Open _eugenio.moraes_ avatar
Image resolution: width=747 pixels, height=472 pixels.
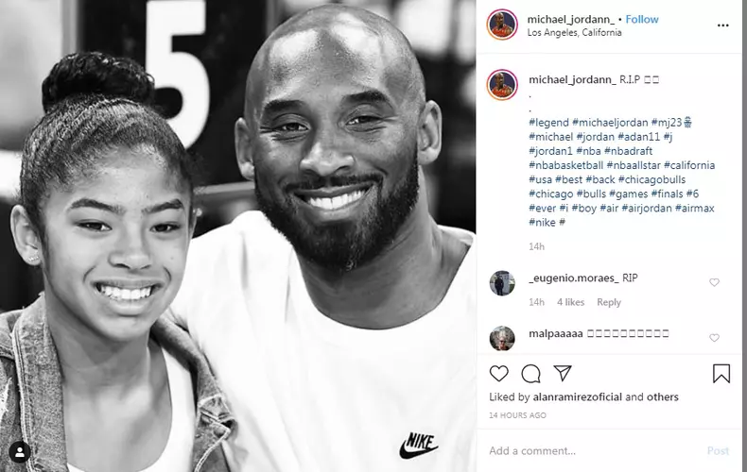pos(502,283)
